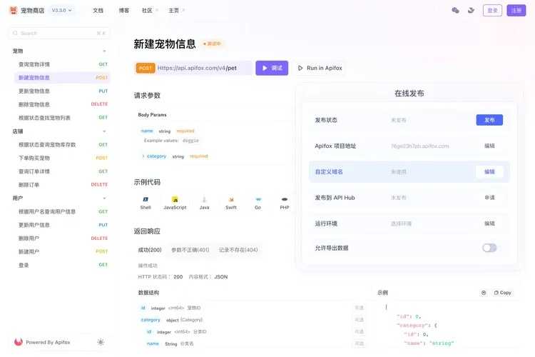Open 查询宠物详情 GET in the sidebar
Screen dimensions: 535x357
[x=63, y=64]
